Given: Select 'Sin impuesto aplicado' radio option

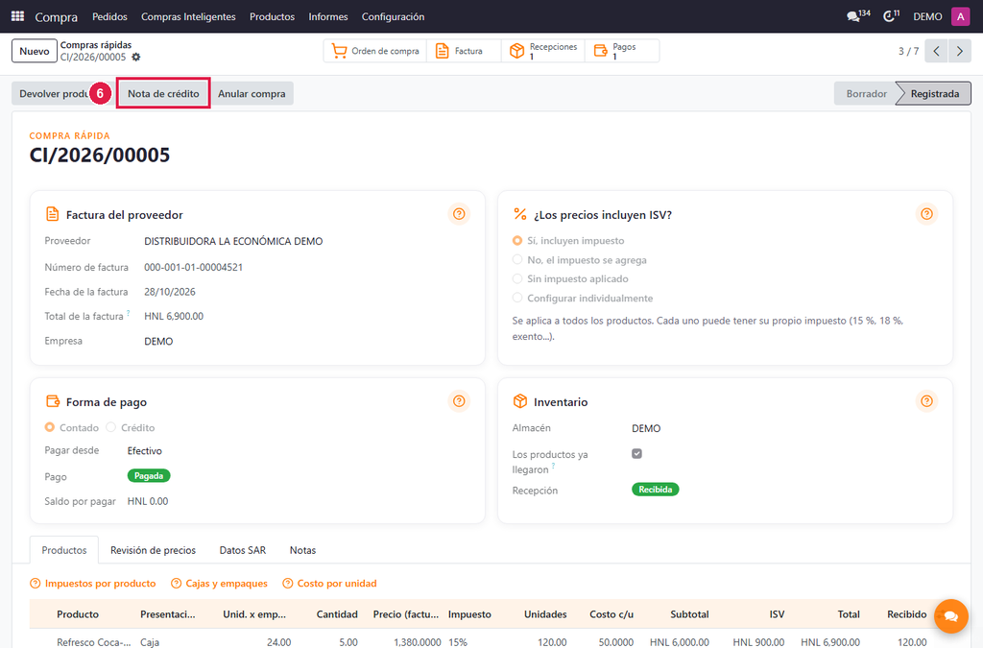Looking at the screenshot, I should pyautogui.click(x=517, y=278).
